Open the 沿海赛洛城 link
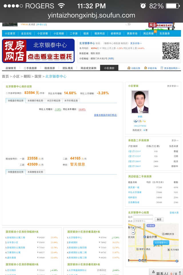The height and width of the screenshot is (275, 183). pos(134,203)
